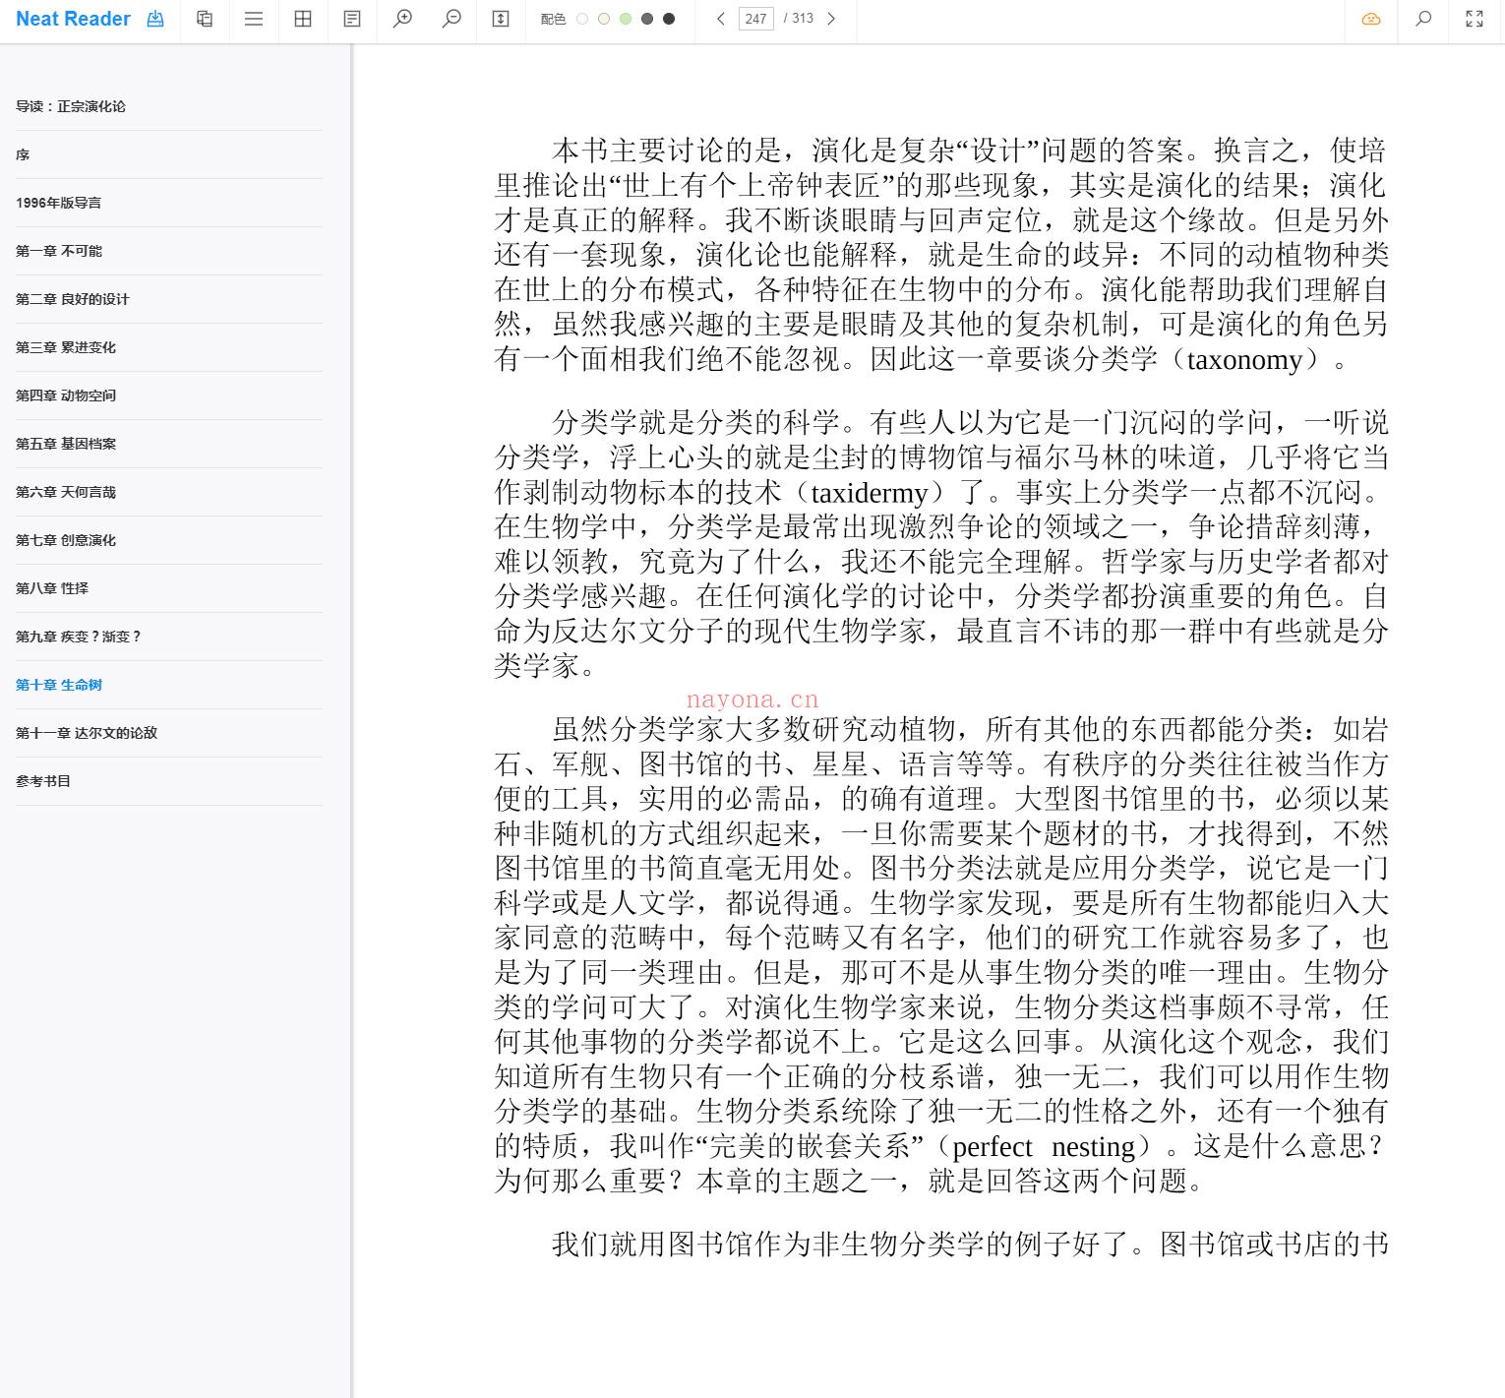The width and height of the screenshot is (1505, 1398).
Task: Open the 序 chapter entry
Action: click(x=23, y=154)
